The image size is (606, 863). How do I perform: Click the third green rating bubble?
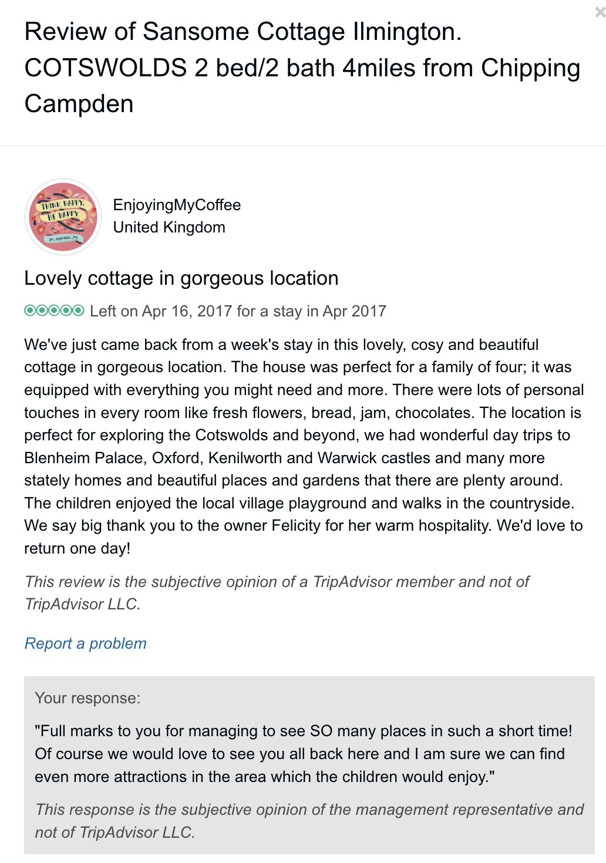tap(54, 310)
